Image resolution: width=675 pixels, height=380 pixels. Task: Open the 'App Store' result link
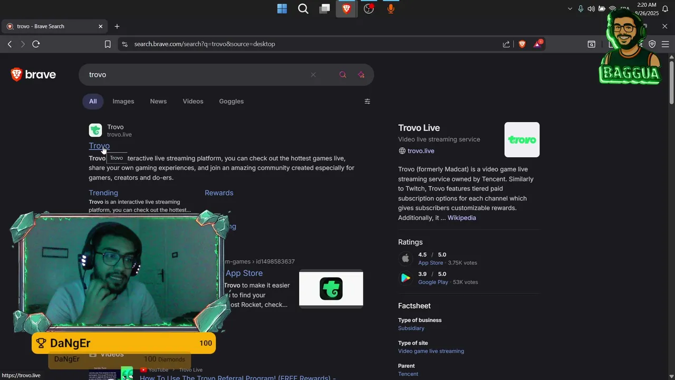244,273
